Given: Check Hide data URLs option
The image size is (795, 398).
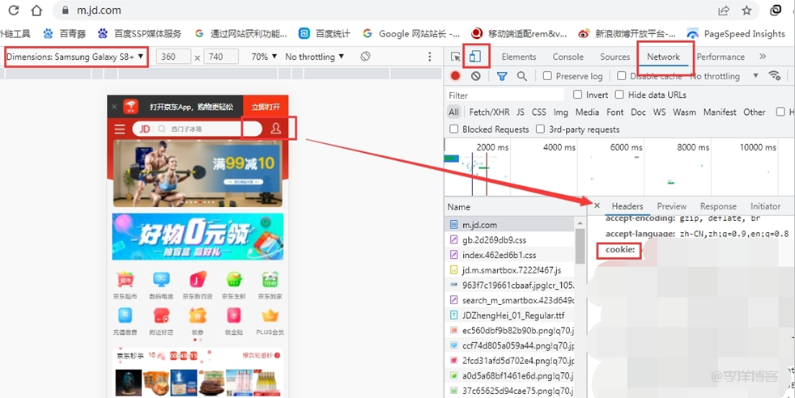Looking at the screenshot, I should [621, 95].
